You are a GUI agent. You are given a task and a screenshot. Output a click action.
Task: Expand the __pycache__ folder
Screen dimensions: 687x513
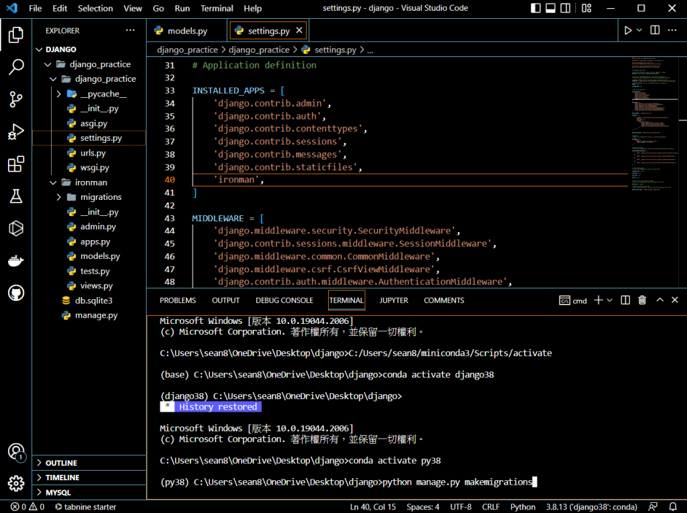[x=59, y=94]
